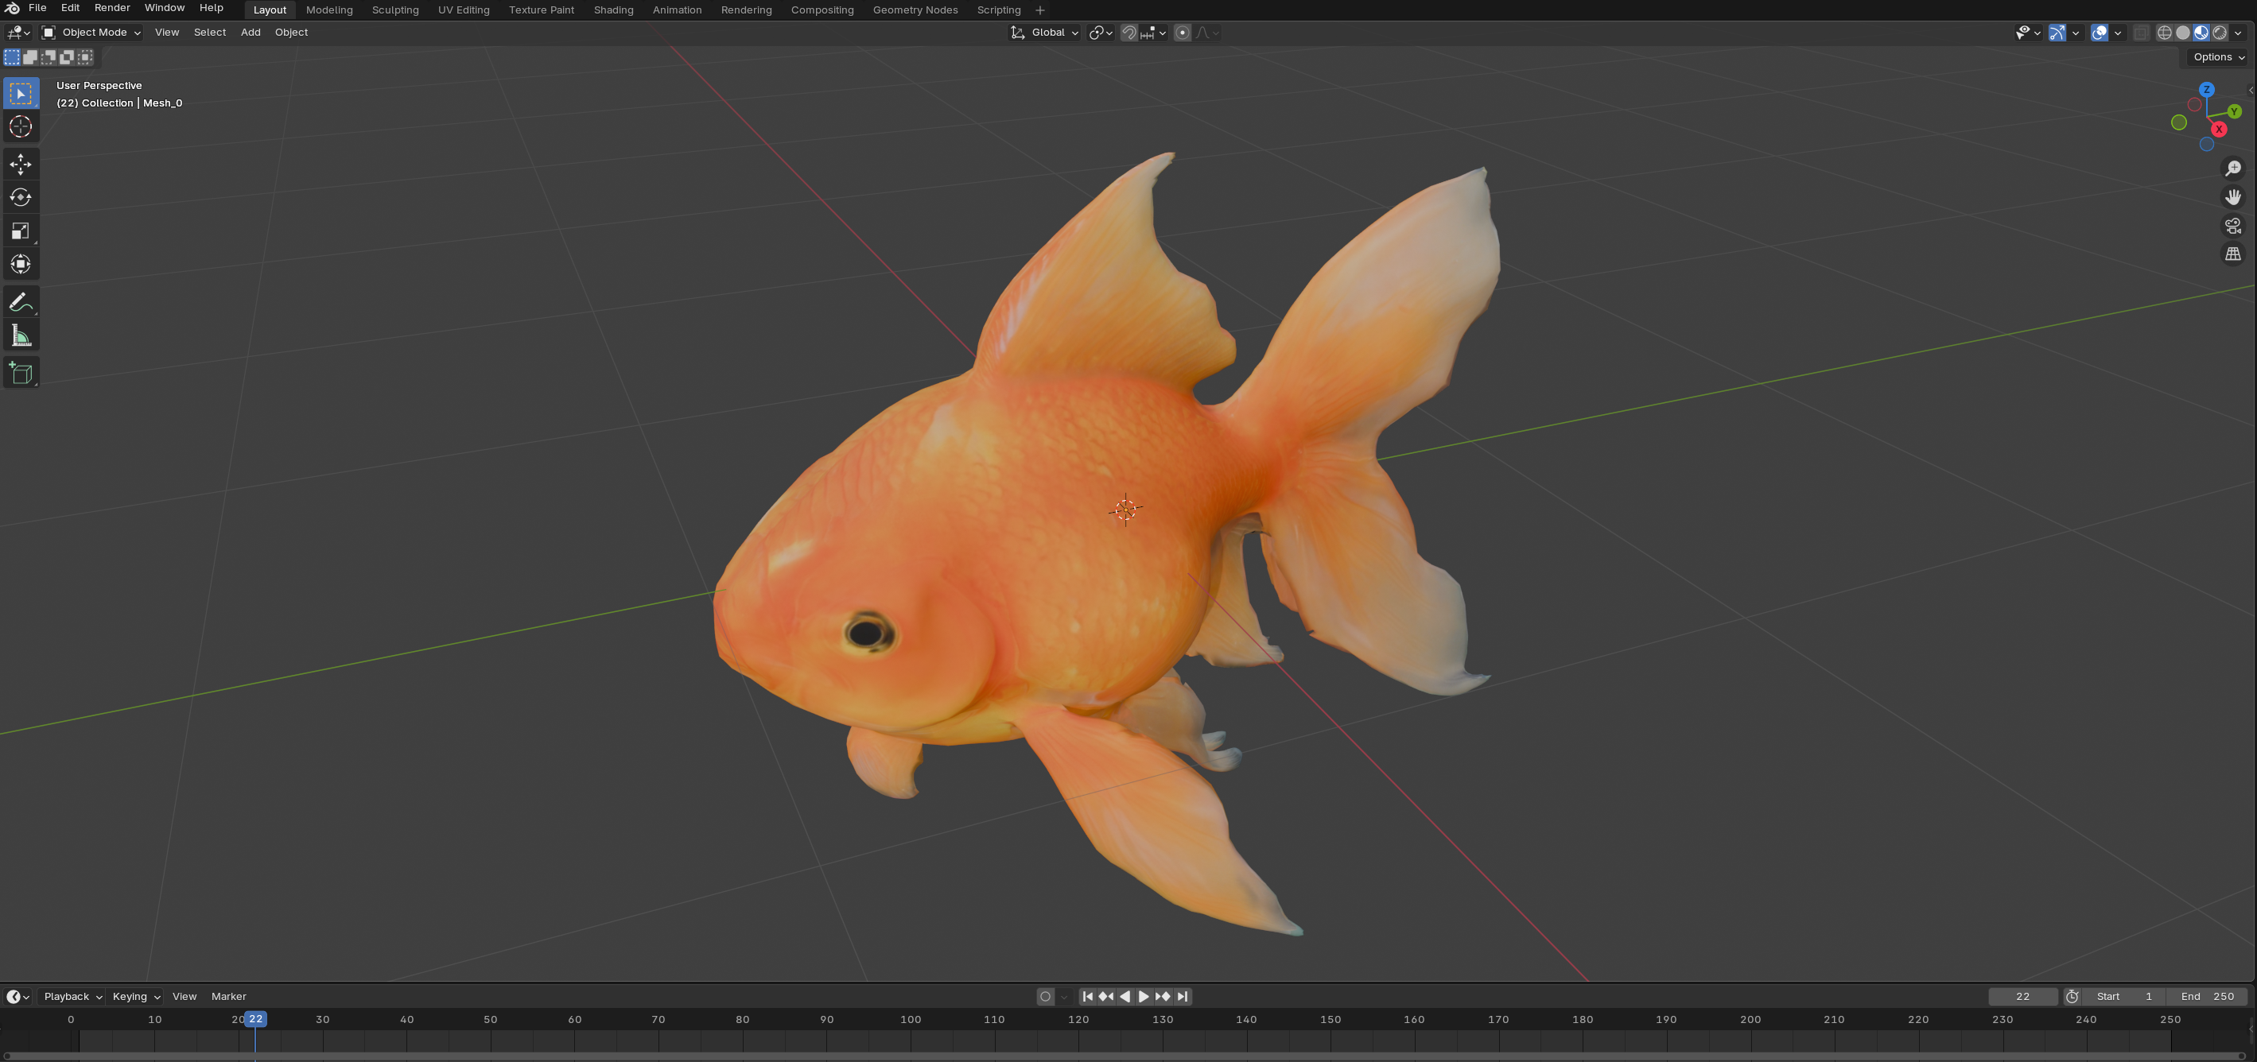The height and width of the screenshot is (1062, 2257).
Task: Select the Annotate pencil tool
Action: coord(21,302)
